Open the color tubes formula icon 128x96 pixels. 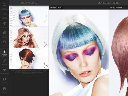click(x=4, y=14)
